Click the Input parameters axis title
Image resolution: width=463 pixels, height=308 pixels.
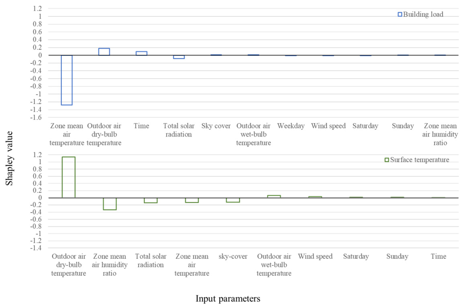[x=228, y=298]
